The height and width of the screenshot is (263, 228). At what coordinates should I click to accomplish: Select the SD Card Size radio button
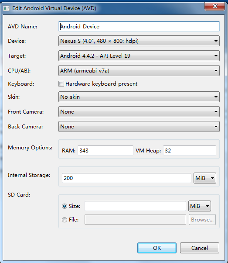pyautogui.click(x=65, y=206)
